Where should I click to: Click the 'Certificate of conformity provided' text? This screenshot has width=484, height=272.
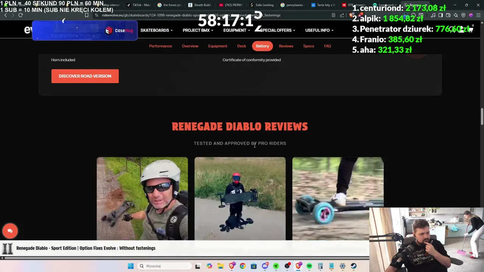pyautogui.click(x=251, y=60)
